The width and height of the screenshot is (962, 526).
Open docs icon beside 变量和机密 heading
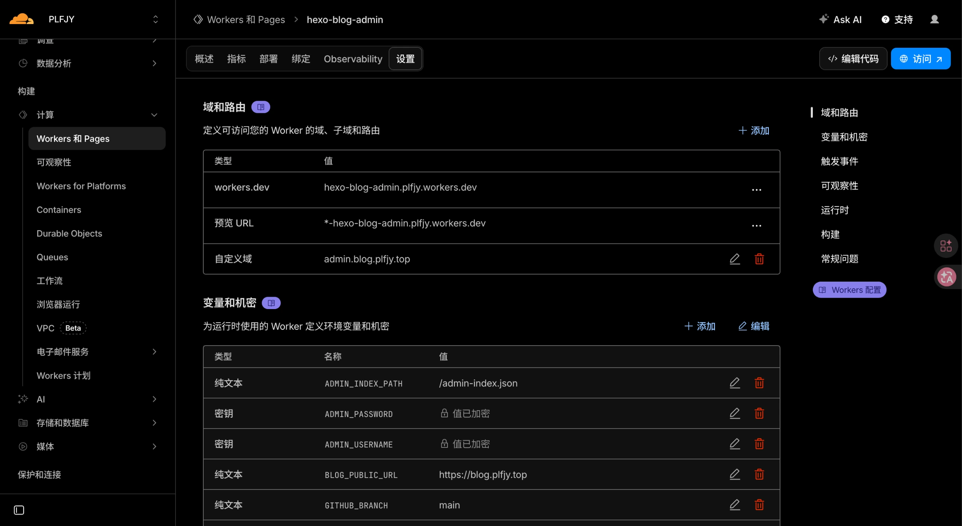coord(271,303)
